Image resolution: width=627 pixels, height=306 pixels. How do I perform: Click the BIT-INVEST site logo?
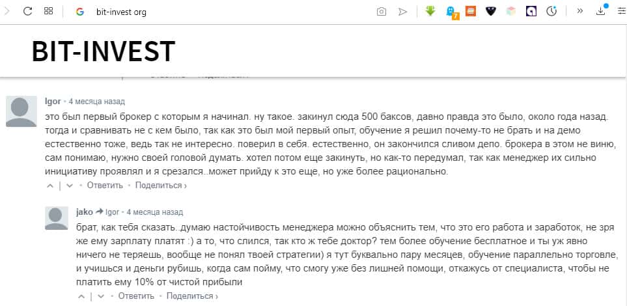click(x=104, y=51)
